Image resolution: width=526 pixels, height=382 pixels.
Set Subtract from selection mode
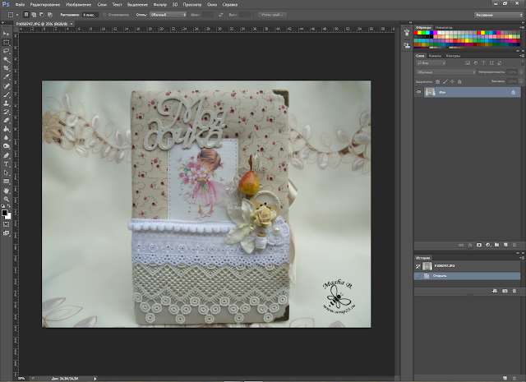coord(42,15)
